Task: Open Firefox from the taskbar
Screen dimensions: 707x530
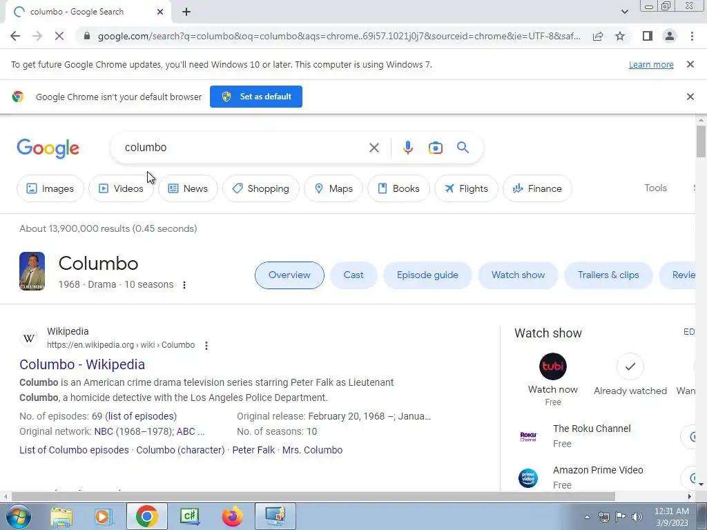Action: (x=233, y=516)
